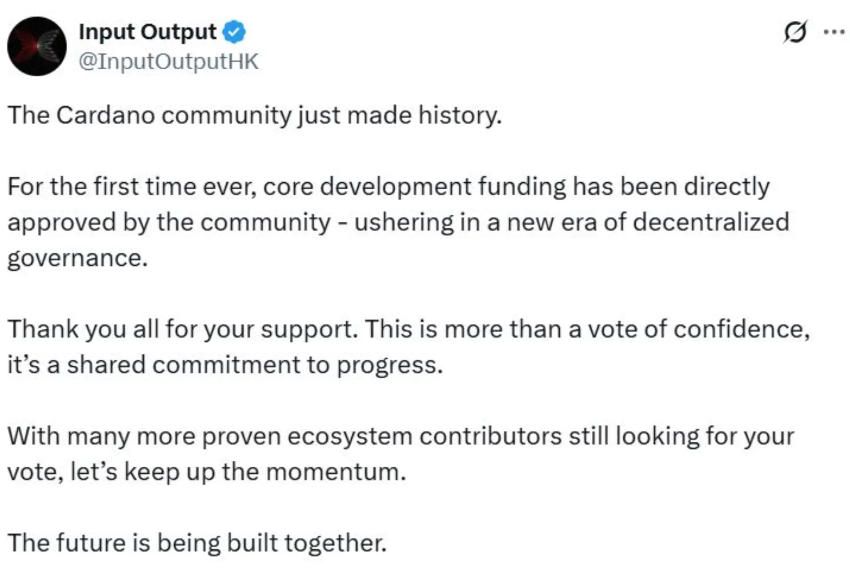Click the blue verified checkmark badge
The image size is (850, 568).
tap(234, 32)
